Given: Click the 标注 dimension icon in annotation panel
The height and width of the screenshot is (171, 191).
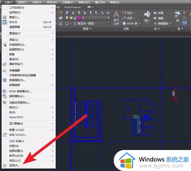Looking at the screenshot, I should [124, 13].
